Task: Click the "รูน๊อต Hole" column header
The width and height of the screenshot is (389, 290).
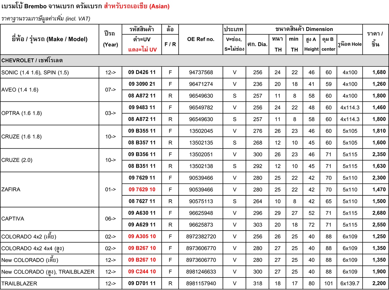Action: coord(350,44)
